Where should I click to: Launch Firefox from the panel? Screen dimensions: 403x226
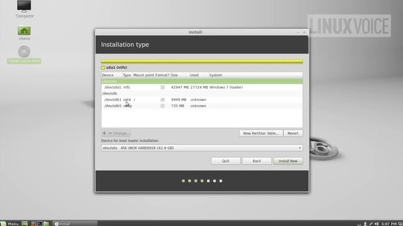pos(33,223)
